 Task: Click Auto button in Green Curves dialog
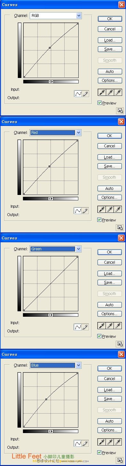109,305
